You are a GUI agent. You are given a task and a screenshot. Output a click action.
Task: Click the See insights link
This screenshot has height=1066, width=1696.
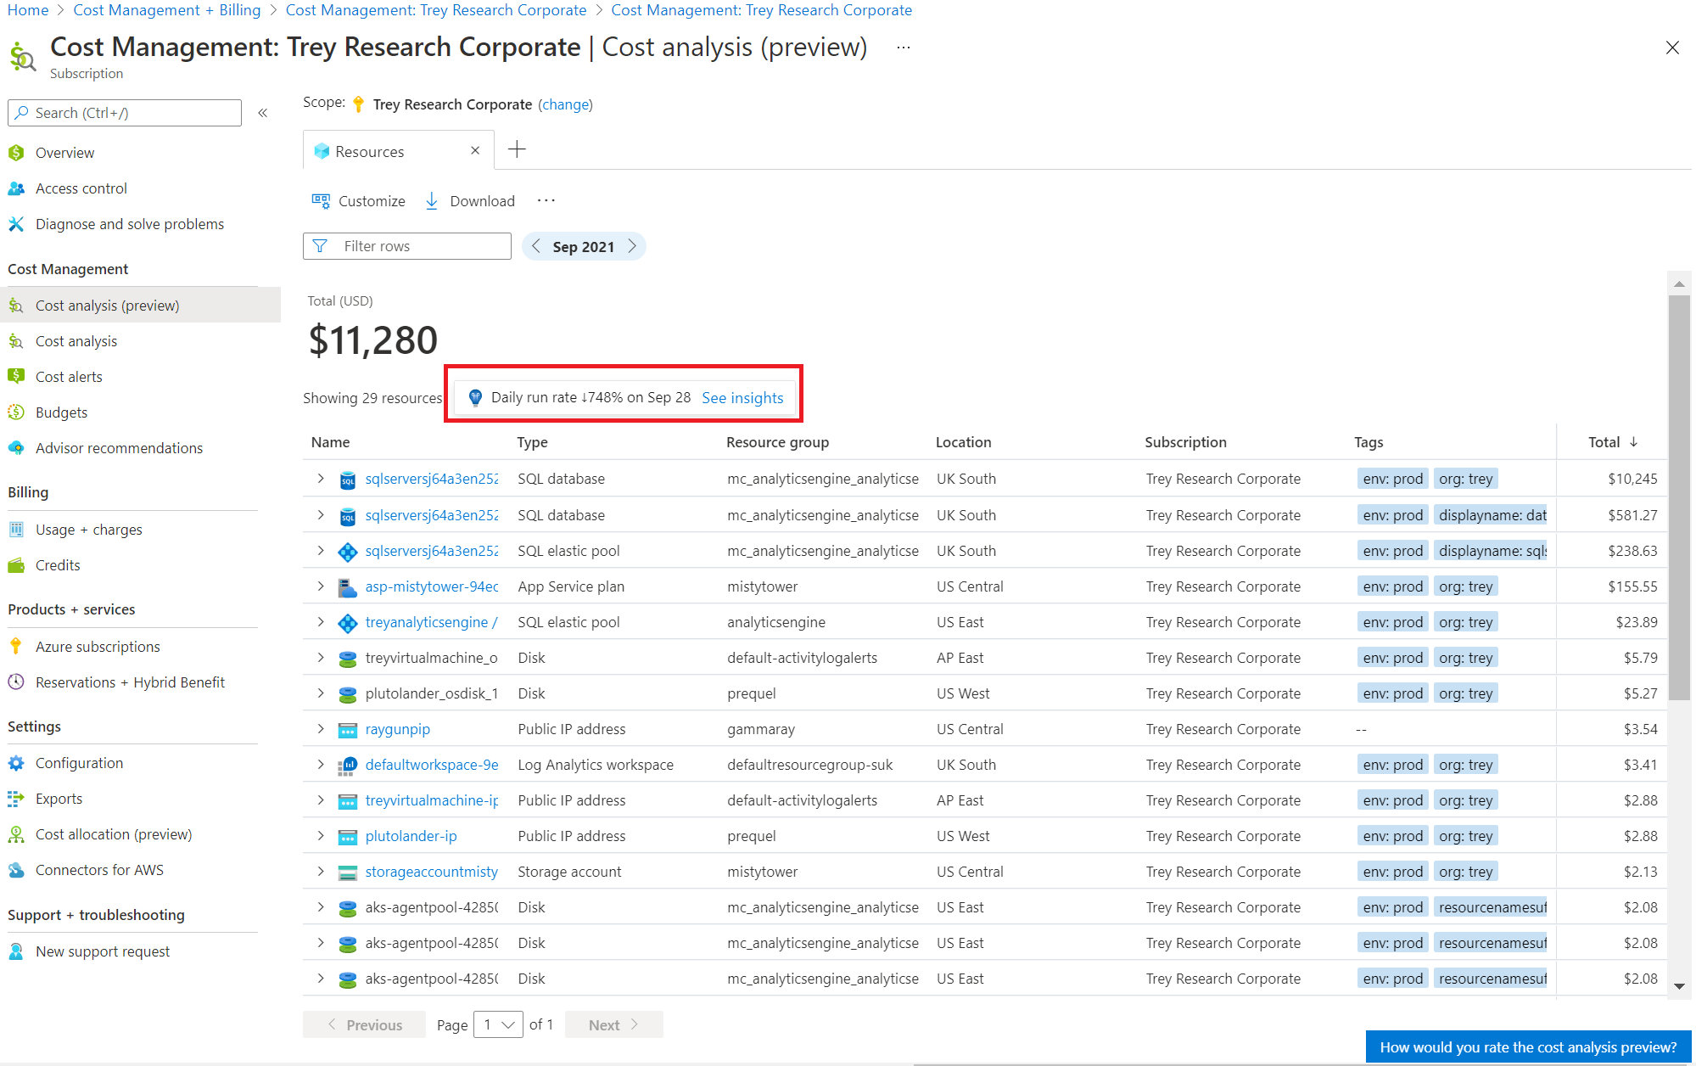coord(742,398)
